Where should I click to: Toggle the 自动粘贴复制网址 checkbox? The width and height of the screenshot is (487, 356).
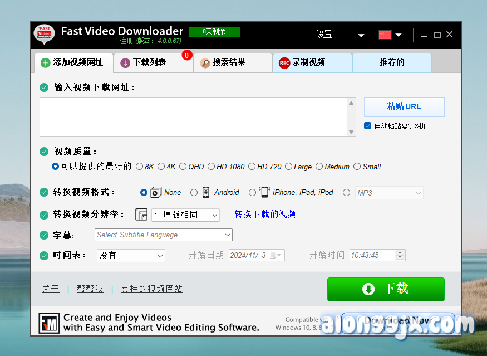tap(367, 126)
